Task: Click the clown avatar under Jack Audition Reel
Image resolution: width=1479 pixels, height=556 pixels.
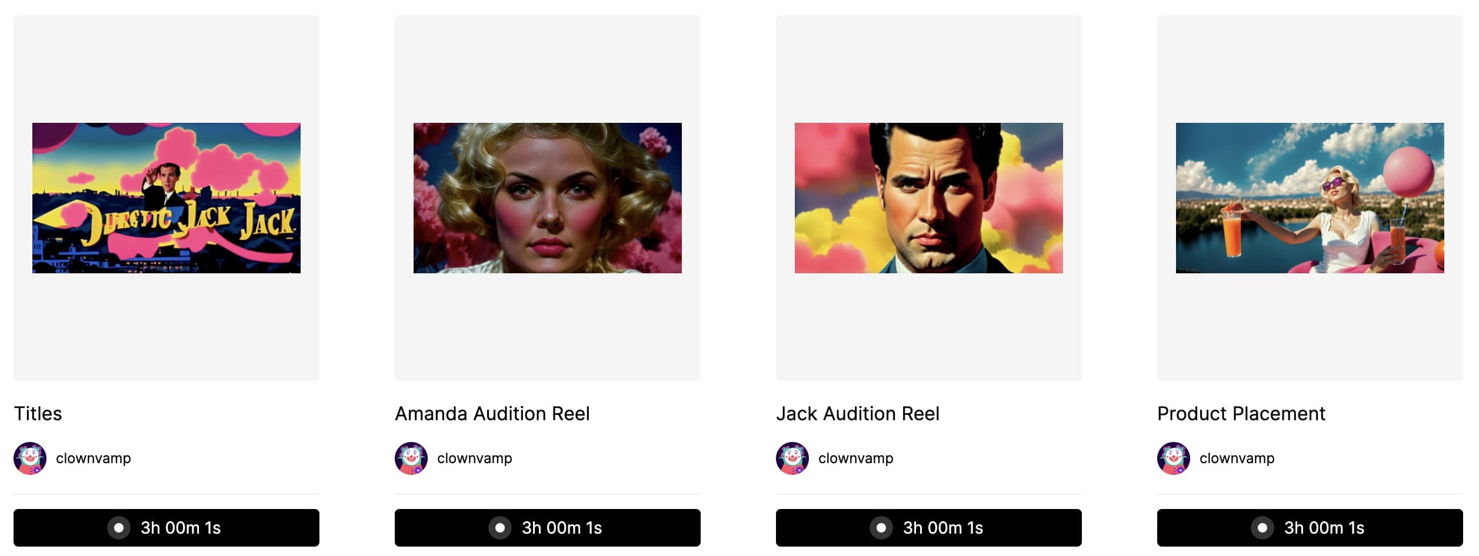Action: tap(792, 458)
